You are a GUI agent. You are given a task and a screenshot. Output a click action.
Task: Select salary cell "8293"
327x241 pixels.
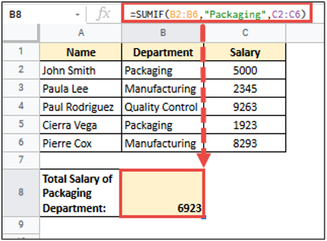(x=245, y=143)
